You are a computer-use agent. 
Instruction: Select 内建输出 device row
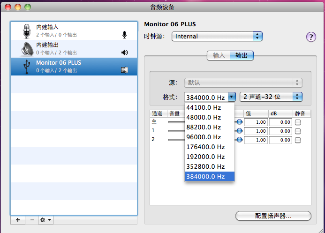(74, 49)
